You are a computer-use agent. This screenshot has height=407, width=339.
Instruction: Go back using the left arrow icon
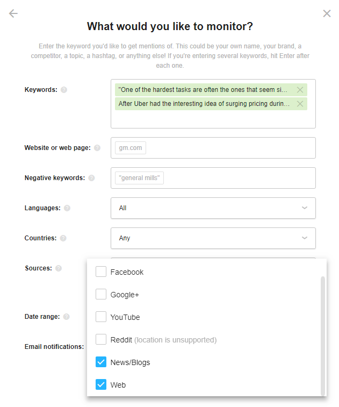coord(13,13)
